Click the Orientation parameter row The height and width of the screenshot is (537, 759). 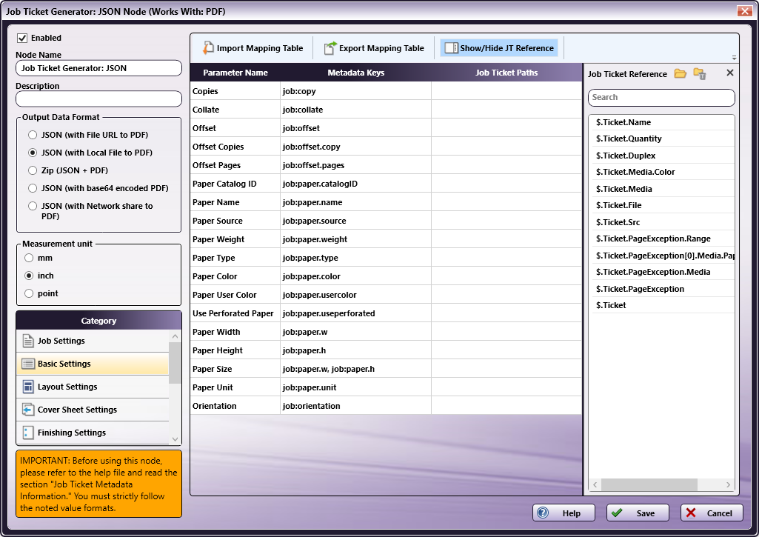[x=235, y=406]
